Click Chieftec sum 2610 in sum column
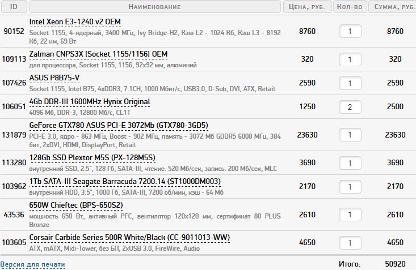This screenshot has width=416, height=270. [x=395, y=215]
